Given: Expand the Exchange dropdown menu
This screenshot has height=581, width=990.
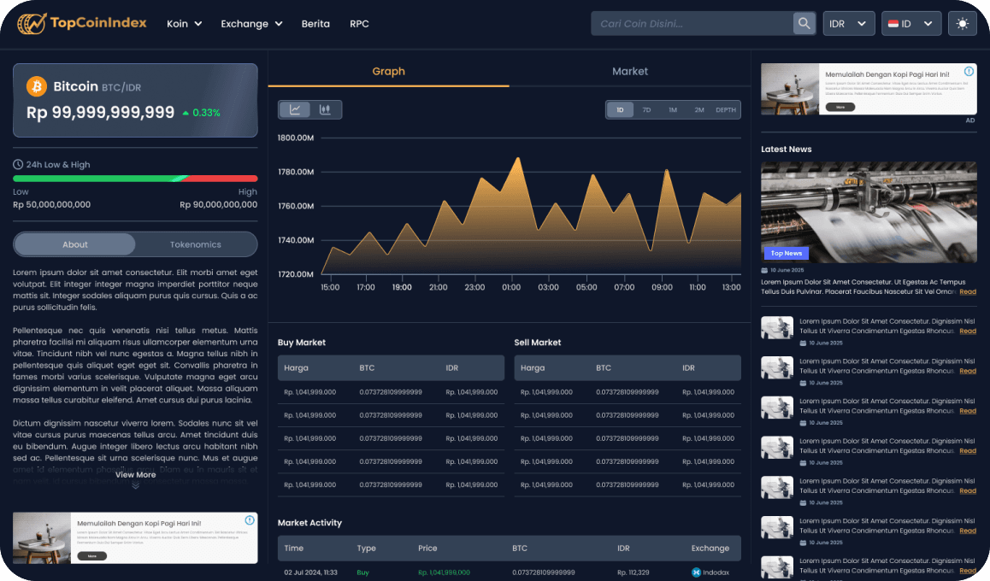Looking at the screenshot, I should (x=251, y=24).
